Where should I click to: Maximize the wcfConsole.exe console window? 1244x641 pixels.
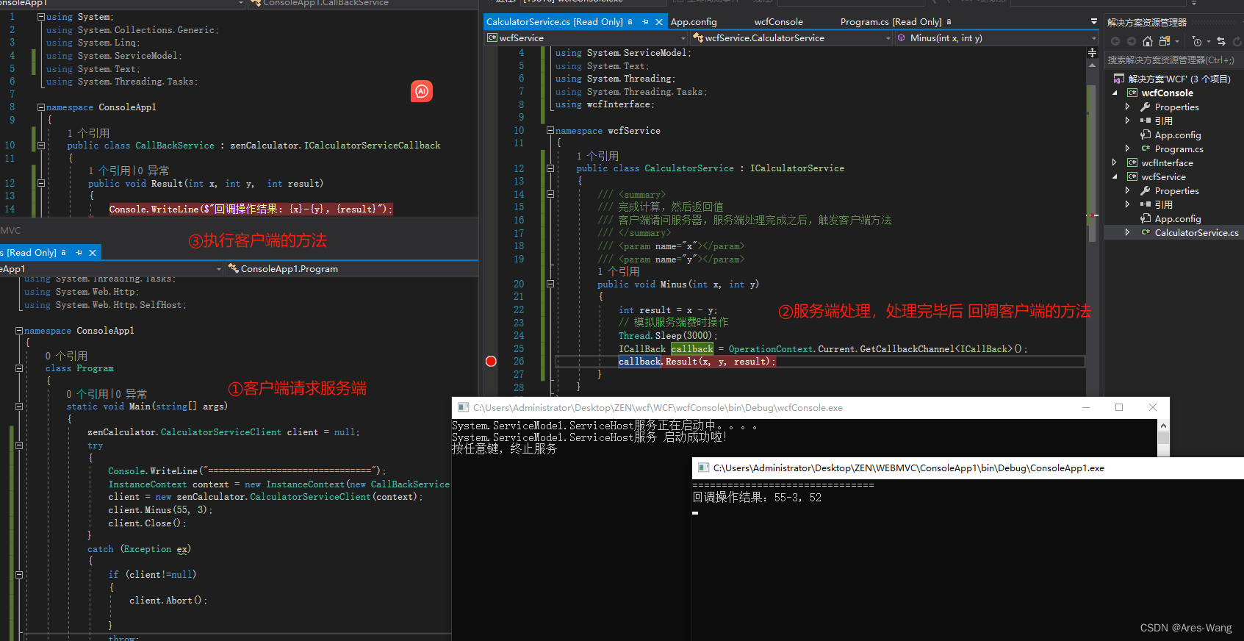click(1119, 407)
